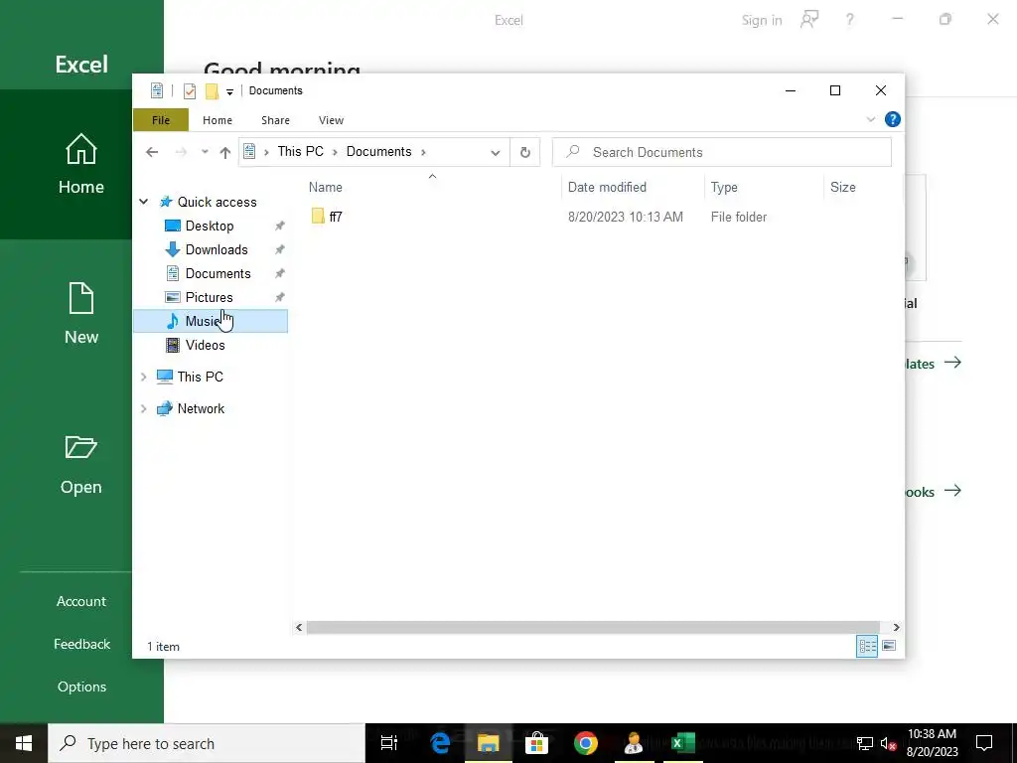Screen dimensions: 1017x763
Task: Switch to Details view layout icon
Action: pos(867,646)
